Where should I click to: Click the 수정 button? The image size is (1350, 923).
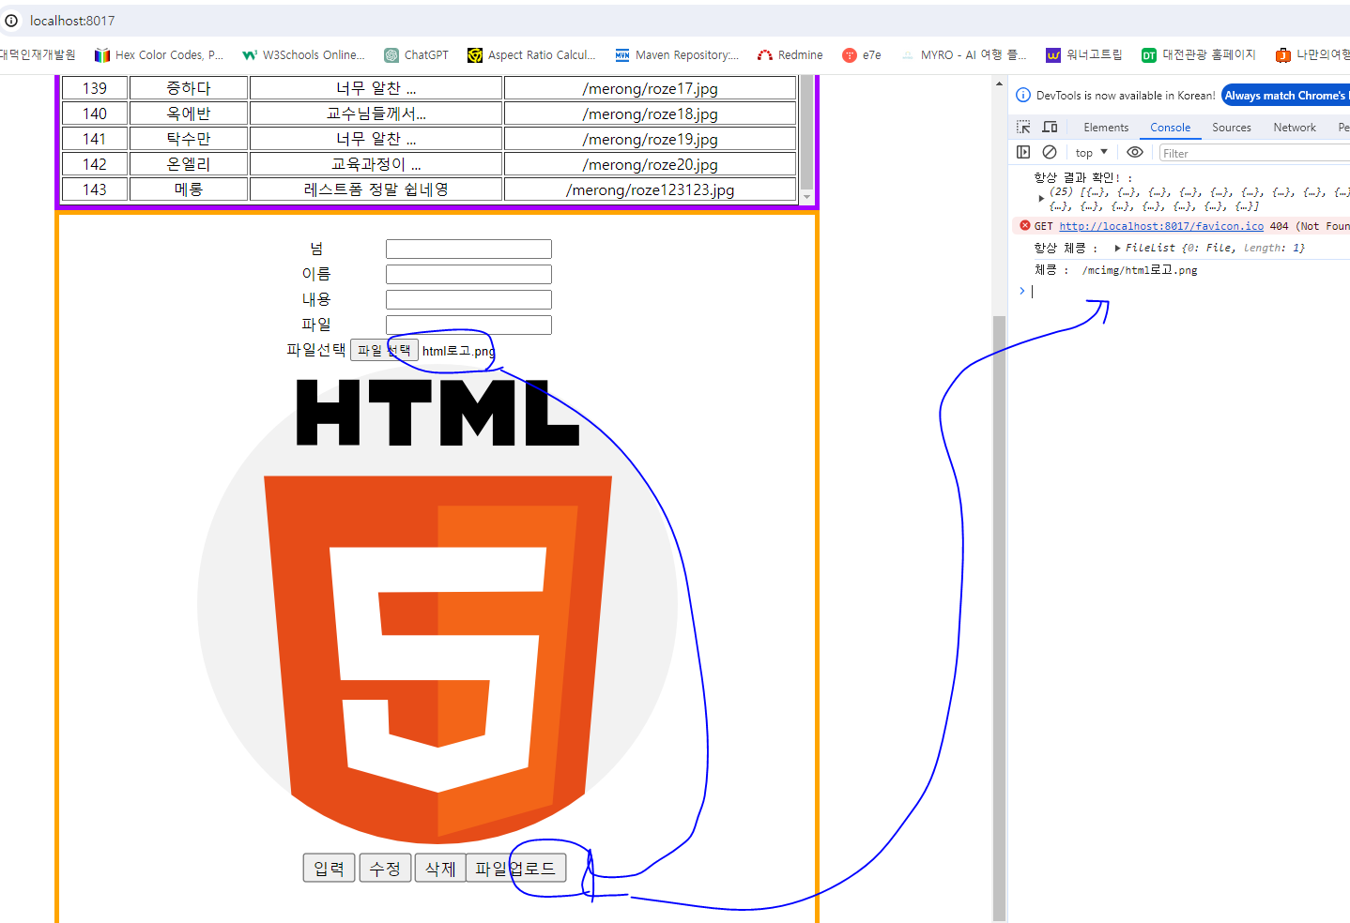(x=385, y=869)
